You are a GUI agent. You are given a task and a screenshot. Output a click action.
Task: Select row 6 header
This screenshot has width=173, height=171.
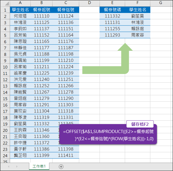5,42
